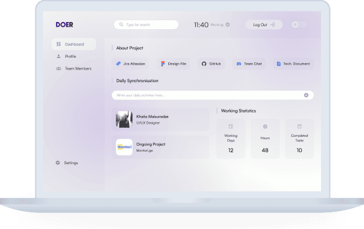Open the Team Members menu item
Screen dimensions: 364x229
74,68
